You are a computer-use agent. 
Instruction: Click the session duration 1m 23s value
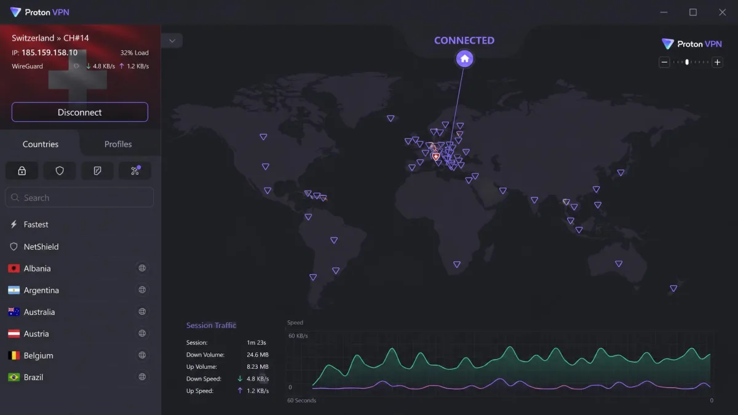258,342
